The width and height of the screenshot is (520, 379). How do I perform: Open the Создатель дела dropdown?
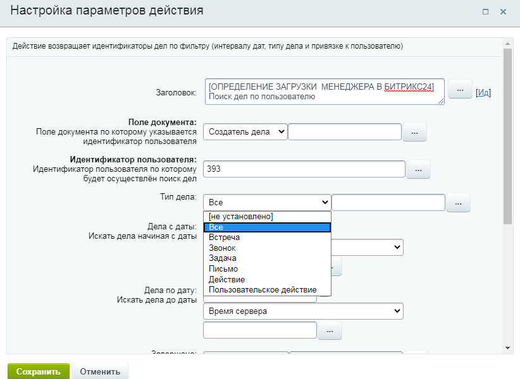[245, 131]
